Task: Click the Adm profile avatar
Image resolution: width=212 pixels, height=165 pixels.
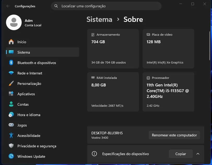Action: click(x=14, y=22)
